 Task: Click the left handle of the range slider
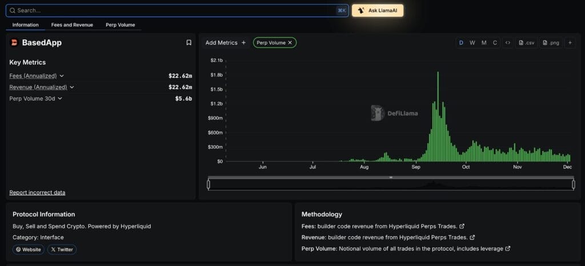click(x=208, y=184)
